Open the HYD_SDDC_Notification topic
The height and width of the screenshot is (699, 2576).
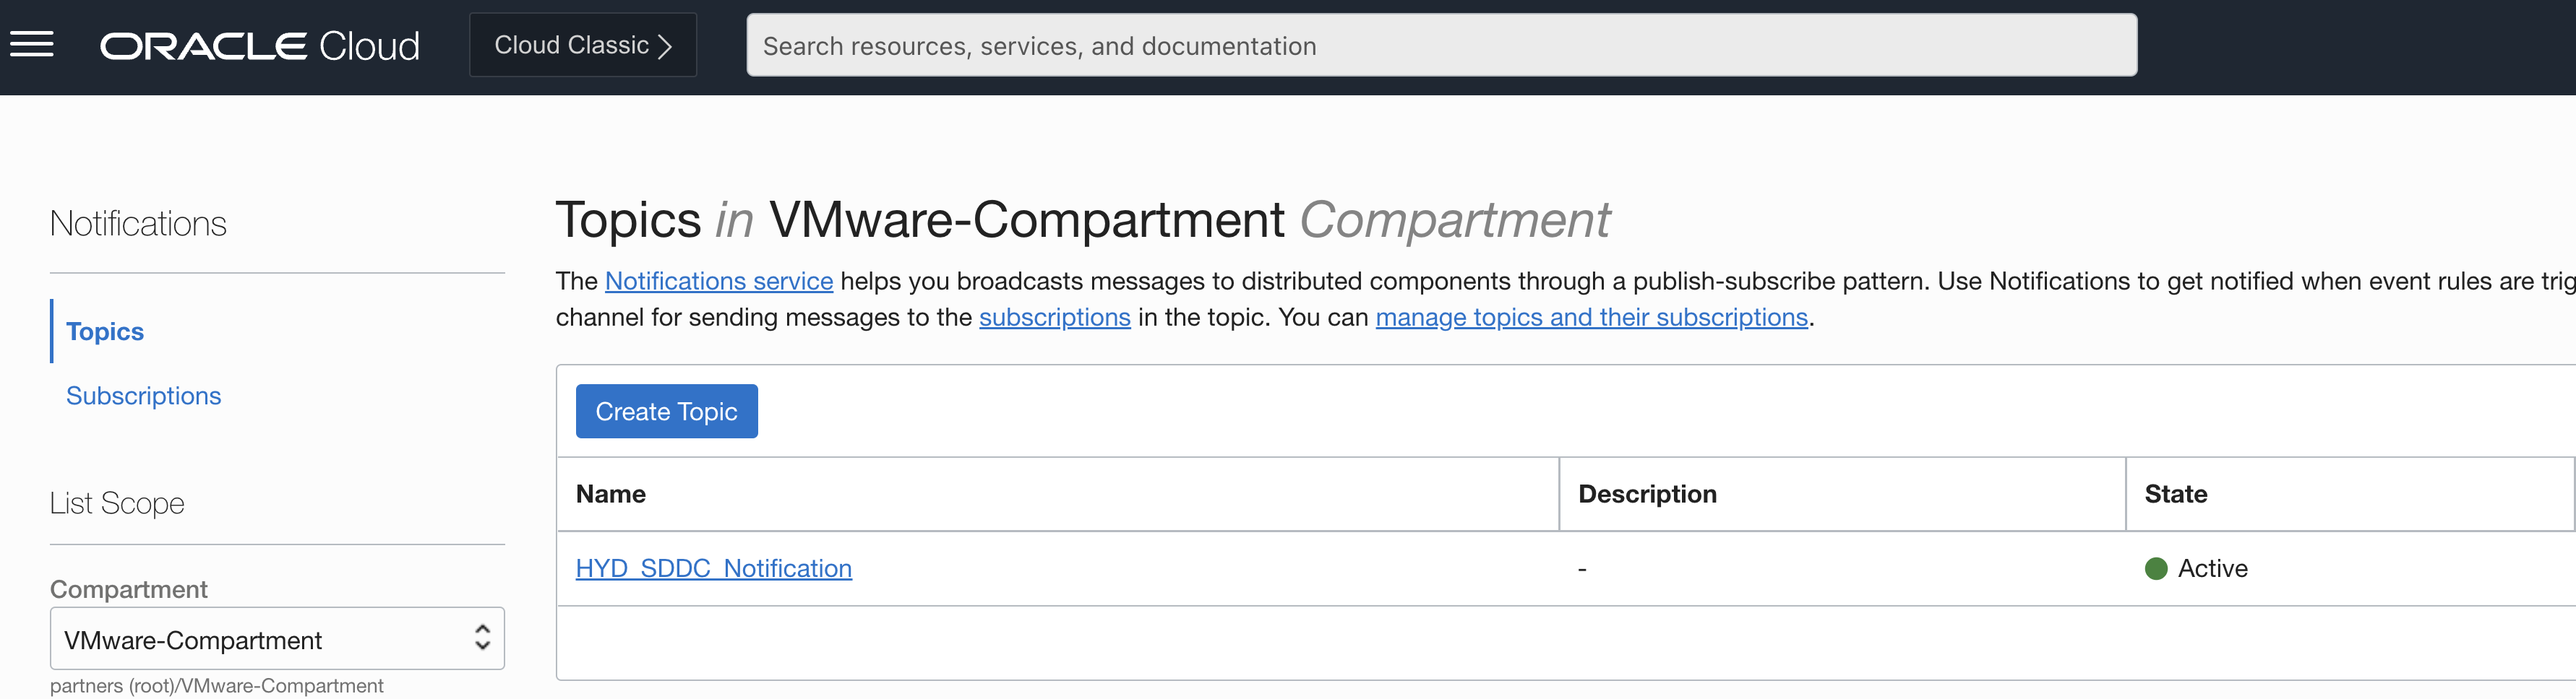point(713,567)
